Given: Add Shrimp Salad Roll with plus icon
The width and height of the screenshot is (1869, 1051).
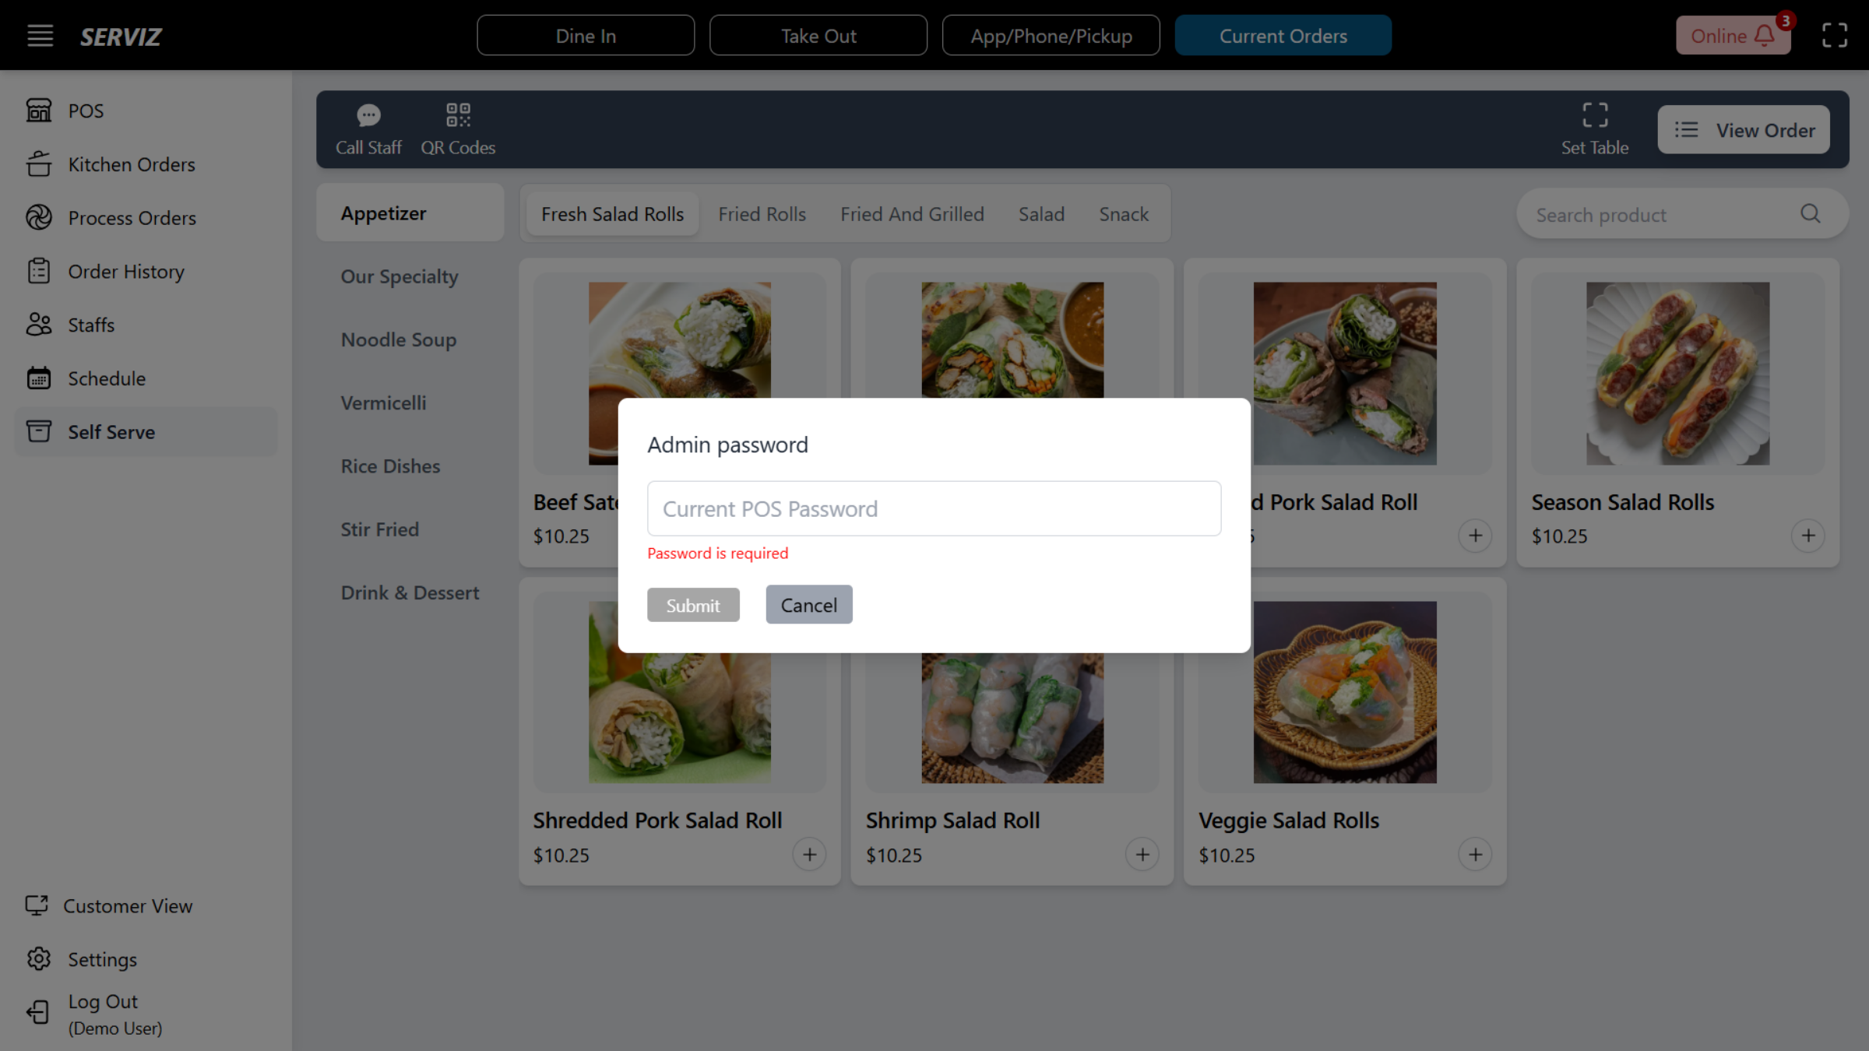Looking at the screenshot, I should point(1142,855).
